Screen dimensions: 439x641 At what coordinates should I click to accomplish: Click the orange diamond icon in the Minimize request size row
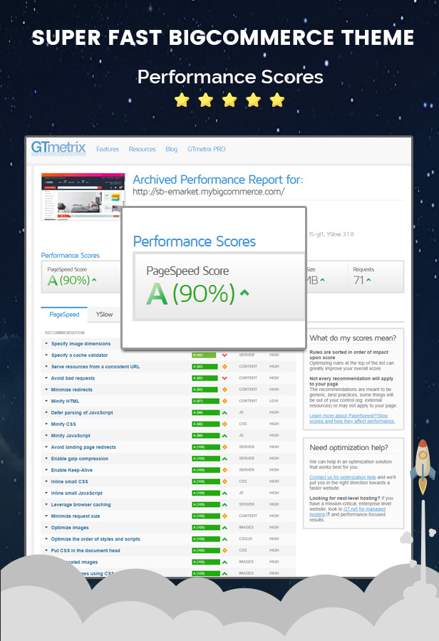pos(224,516)
